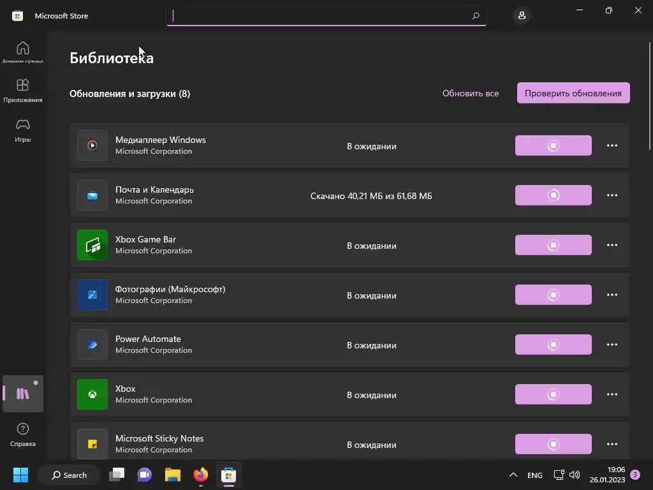Stop the Медиаплеер Windows update
The height and width of the screenshot is (490, 653).
(x=553, y=145)
